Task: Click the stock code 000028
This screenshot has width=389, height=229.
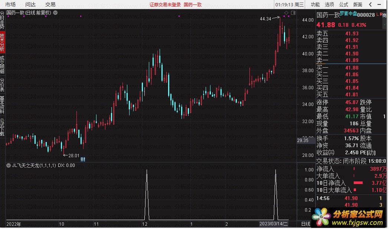Action: (x=366, y=15)
